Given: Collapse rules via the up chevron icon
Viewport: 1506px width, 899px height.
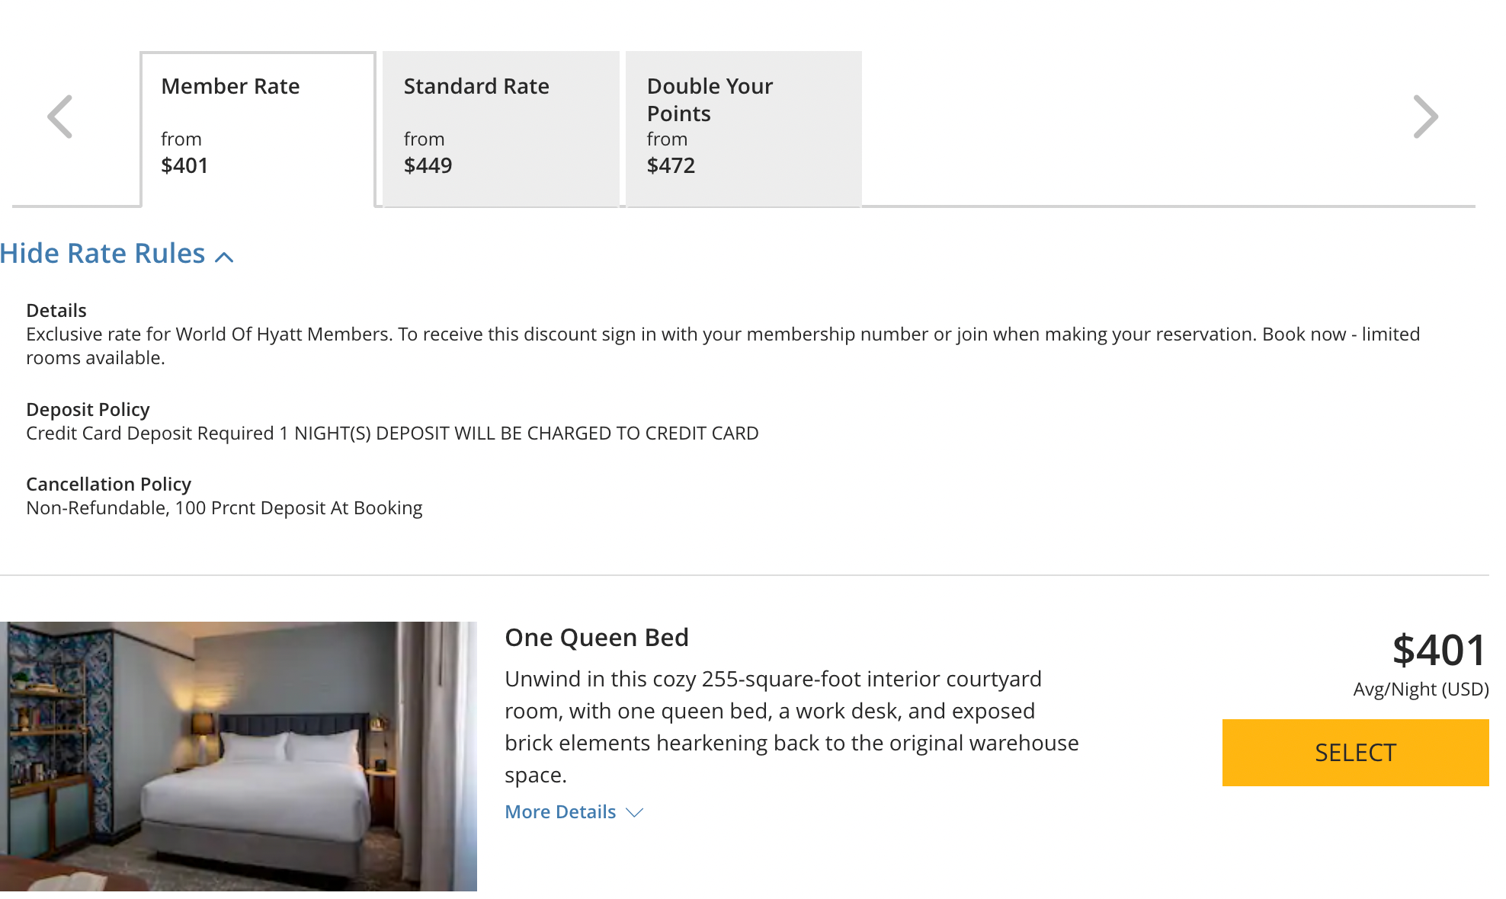Looking at the screenshot, I should 224,257.
